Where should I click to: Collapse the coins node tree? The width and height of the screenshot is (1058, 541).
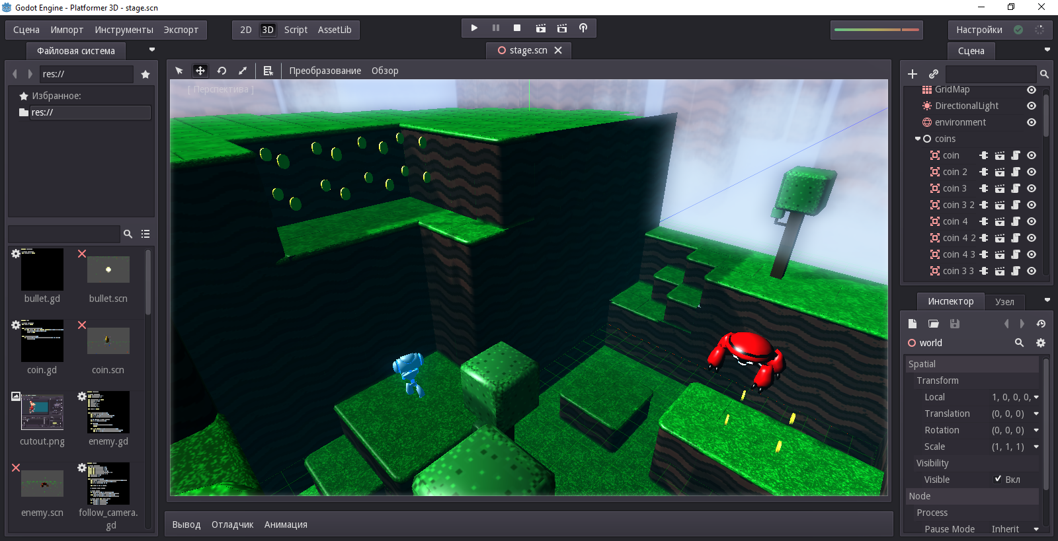tap(917, 139)
